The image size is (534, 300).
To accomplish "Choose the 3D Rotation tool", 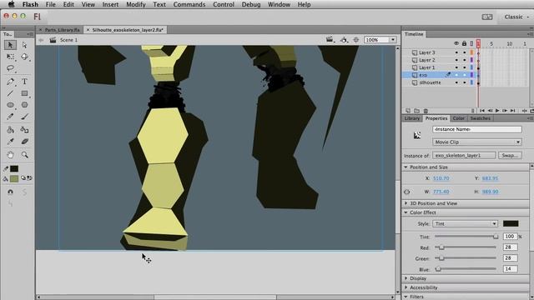I will [24, 57].
